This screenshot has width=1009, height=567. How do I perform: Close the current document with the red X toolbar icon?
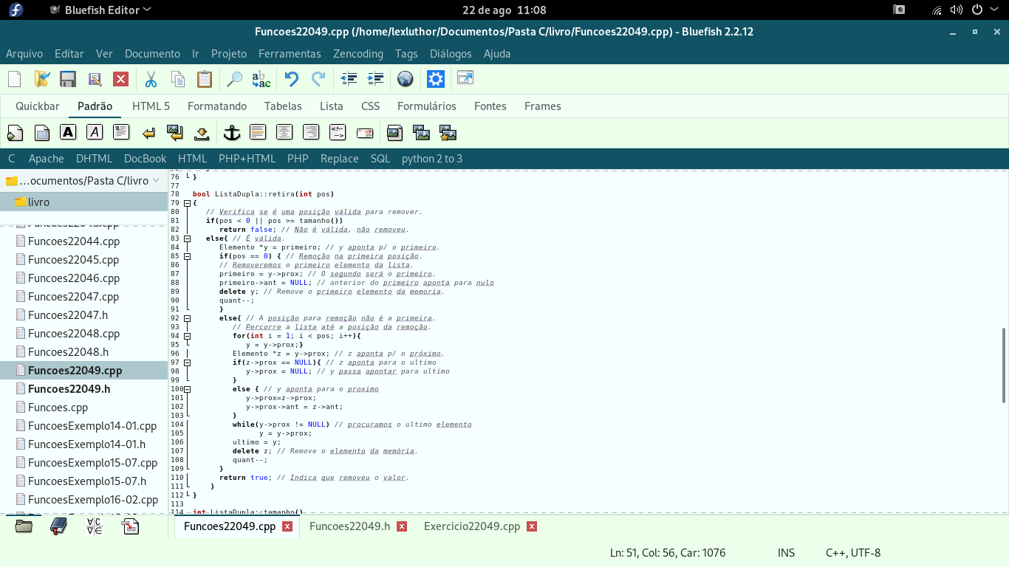(120, 79)
